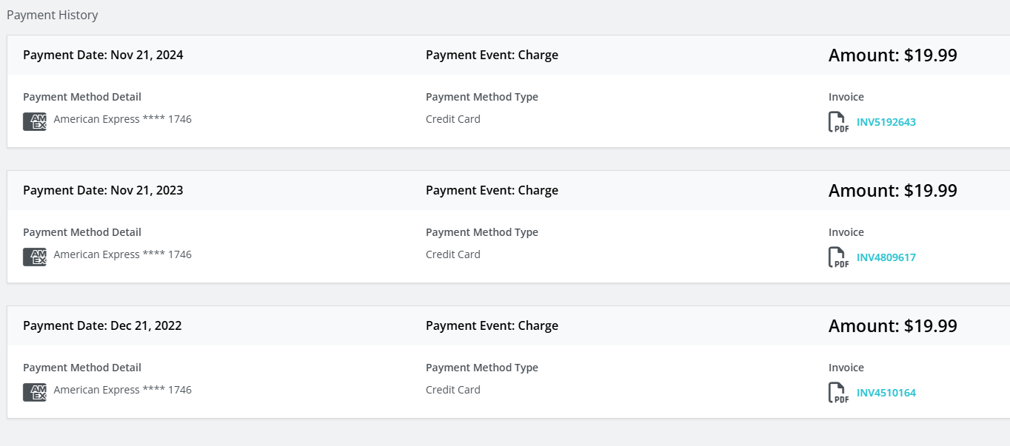Viewport: 1010px width, 446px height.
Task: Click the $19.99 amount on the 2024 payment
Action: [931, 55]
